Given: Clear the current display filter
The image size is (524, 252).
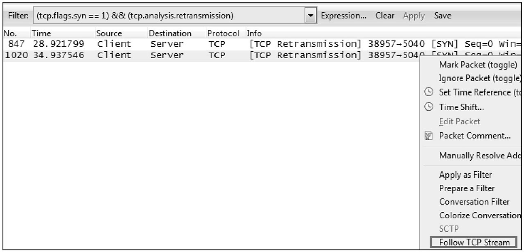Looking at the screenshot, I should [x=385, y=16].
